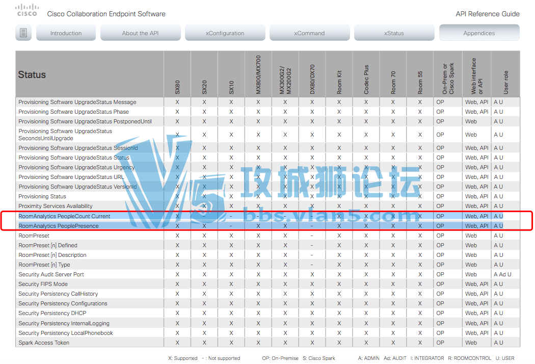
Task: Open the table of contents icon
Action: click(x=23, y=33)
